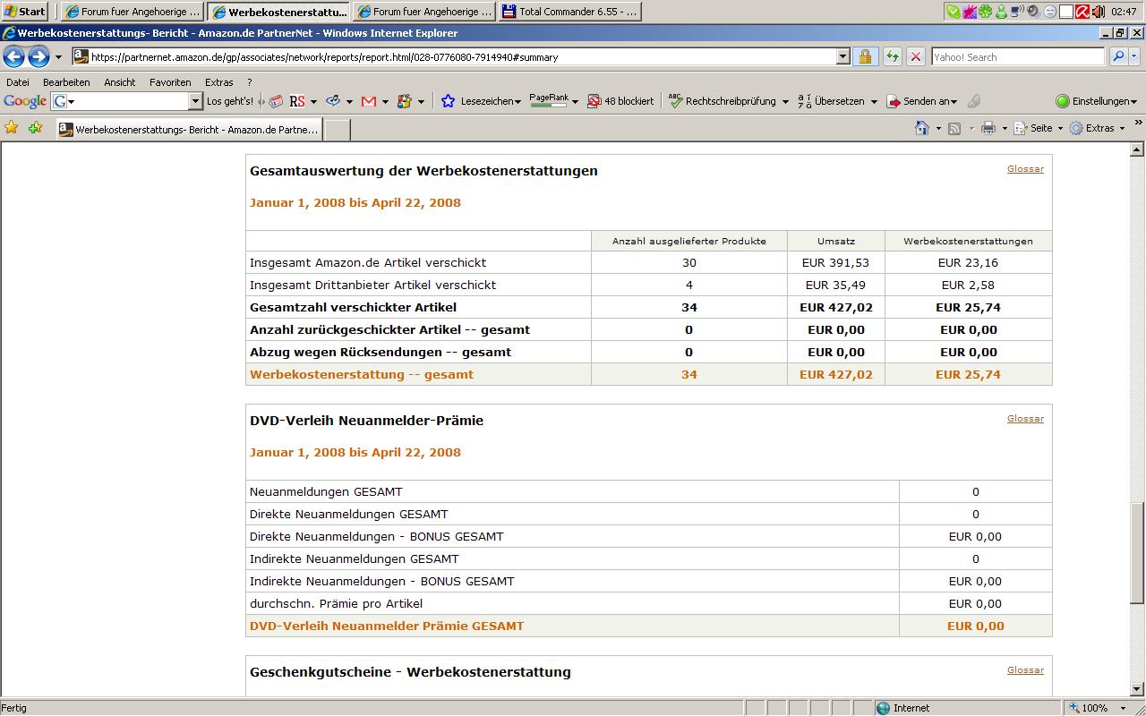The height and width of the screenshot is (716, 1146).
Task: Click the Print icon
Action: pos(988,128)
